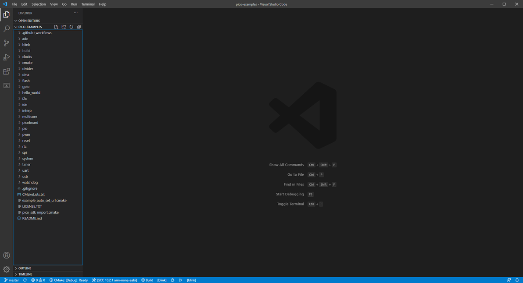Expand the i2c folder

click(48, 99)
